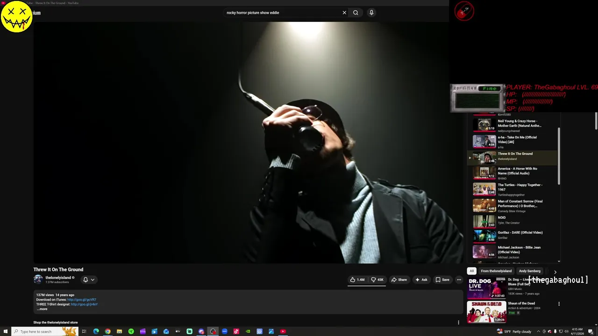Play America A Horse With No Name
The width and height of the screenshot is (598, 336).
(513, 172)
